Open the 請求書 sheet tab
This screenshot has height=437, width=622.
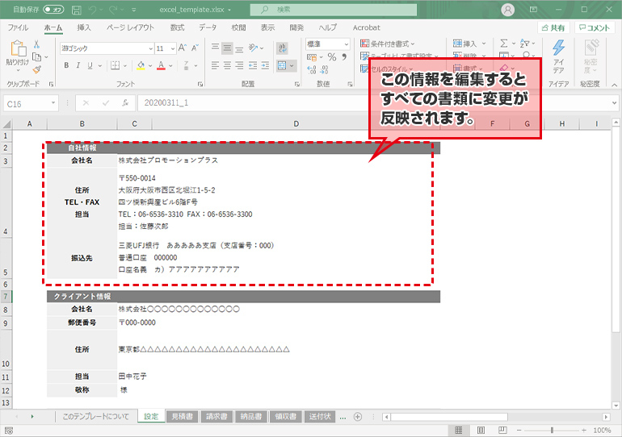[216, 416]
